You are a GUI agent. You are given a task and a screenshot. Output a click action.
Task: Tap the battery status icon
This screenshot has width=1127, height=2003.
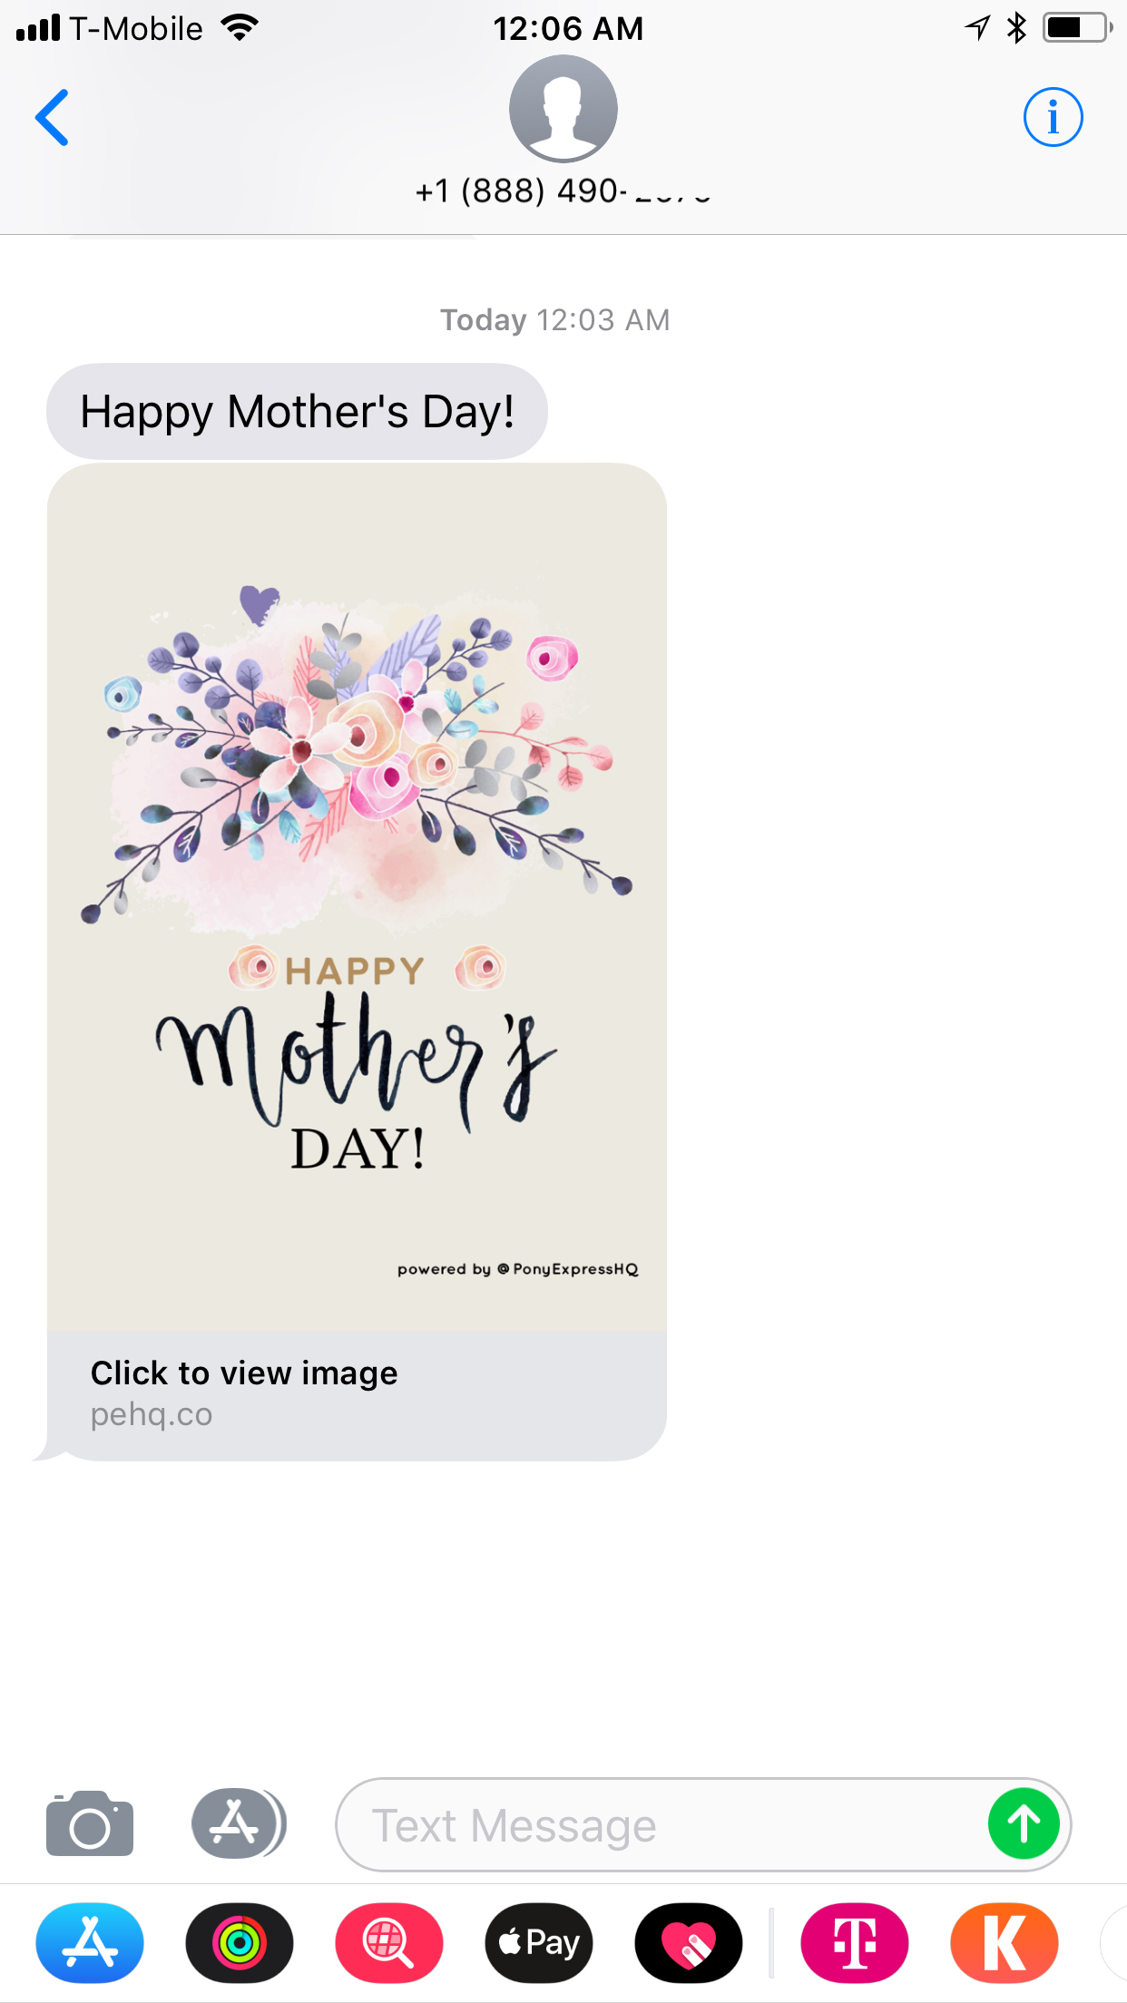[1076, 28]
